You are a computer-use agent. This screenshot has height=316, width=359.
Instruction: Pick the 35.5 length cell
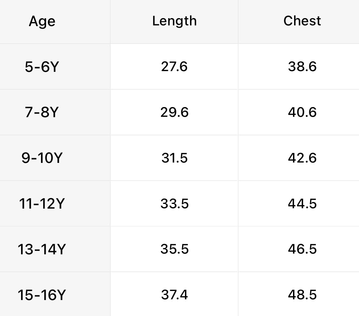[x=174, y=249]
